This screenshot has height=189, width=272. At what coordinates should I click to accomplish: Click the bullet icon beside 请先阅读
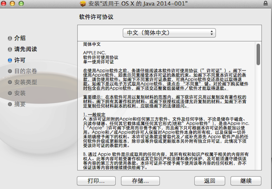point(10,49)
